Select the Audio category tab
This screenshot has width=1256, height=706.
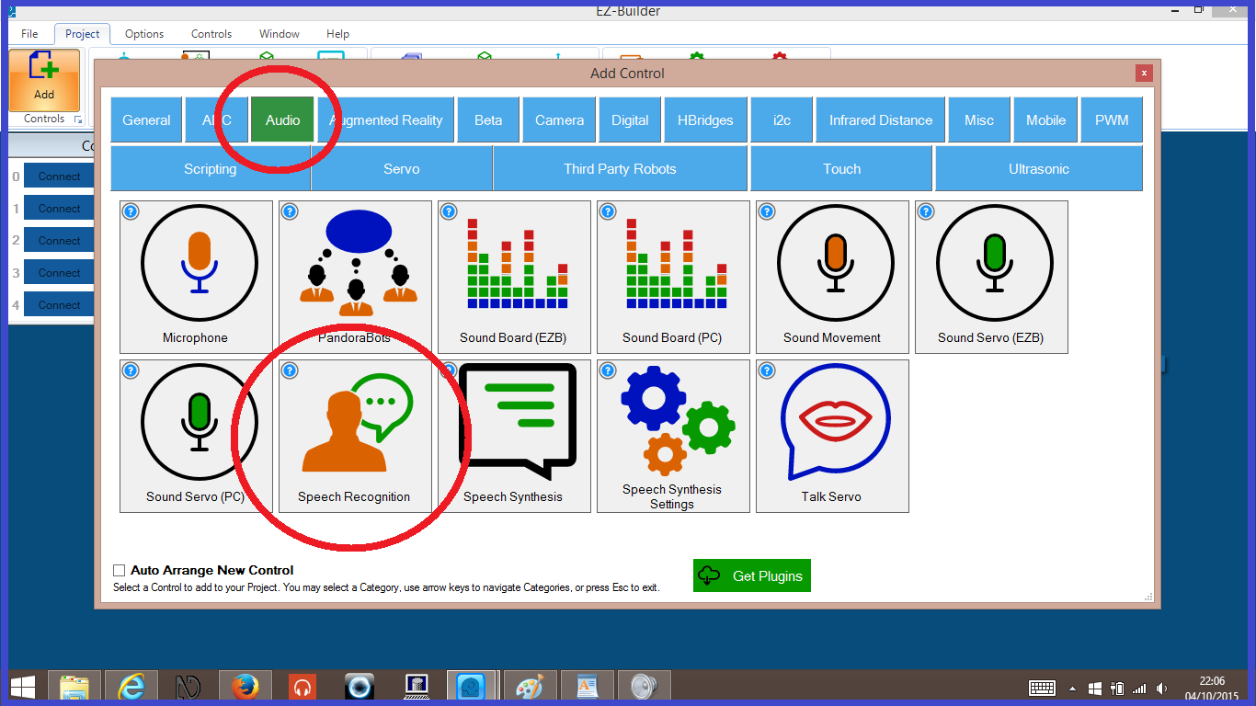pos(283,120)
